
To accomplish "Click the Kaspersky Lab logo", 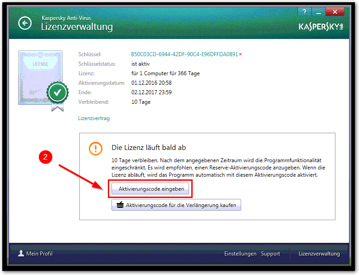I will 321,27.
